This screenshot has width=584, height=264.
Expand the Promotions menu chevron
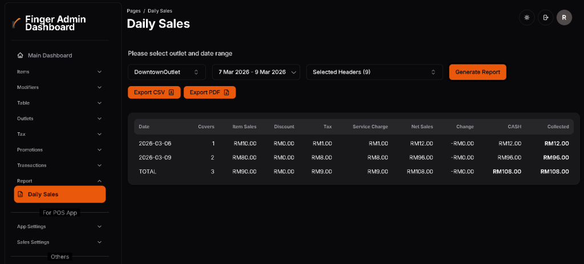(100, 150)
